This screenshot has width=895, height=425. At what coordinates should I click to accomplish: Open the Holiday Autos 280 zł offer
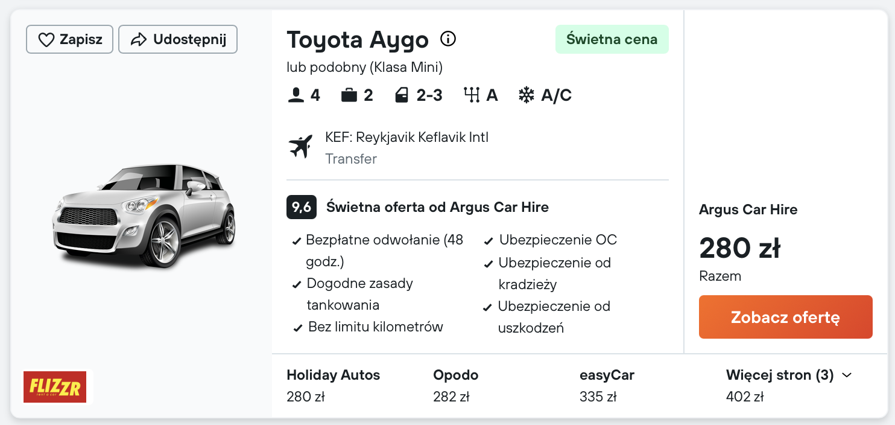pos(333,385)
